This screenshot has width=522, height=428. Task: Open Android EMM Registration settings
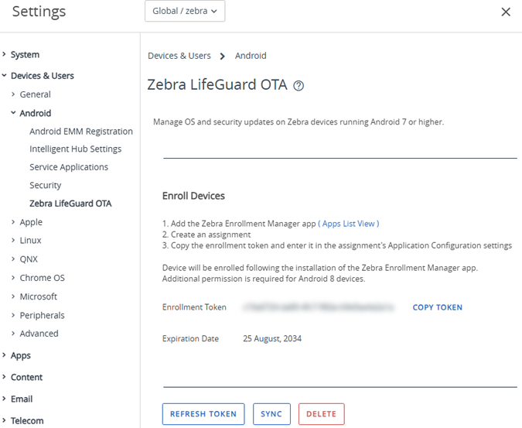click(81, 132)
